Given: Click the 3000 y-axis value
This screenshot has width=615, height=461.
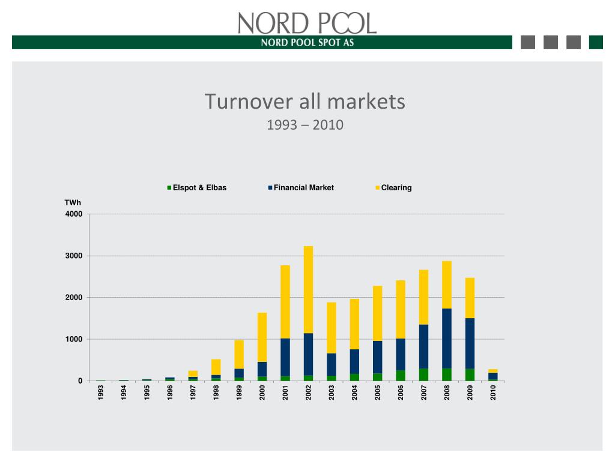Looking at the screenshot, I should [x=74, y=256].
